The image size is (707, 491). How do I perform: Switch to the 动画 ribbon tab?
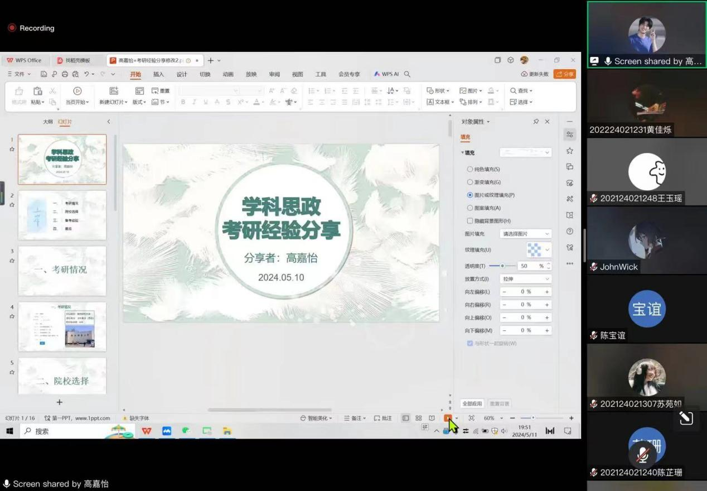(x=228, y=74)
